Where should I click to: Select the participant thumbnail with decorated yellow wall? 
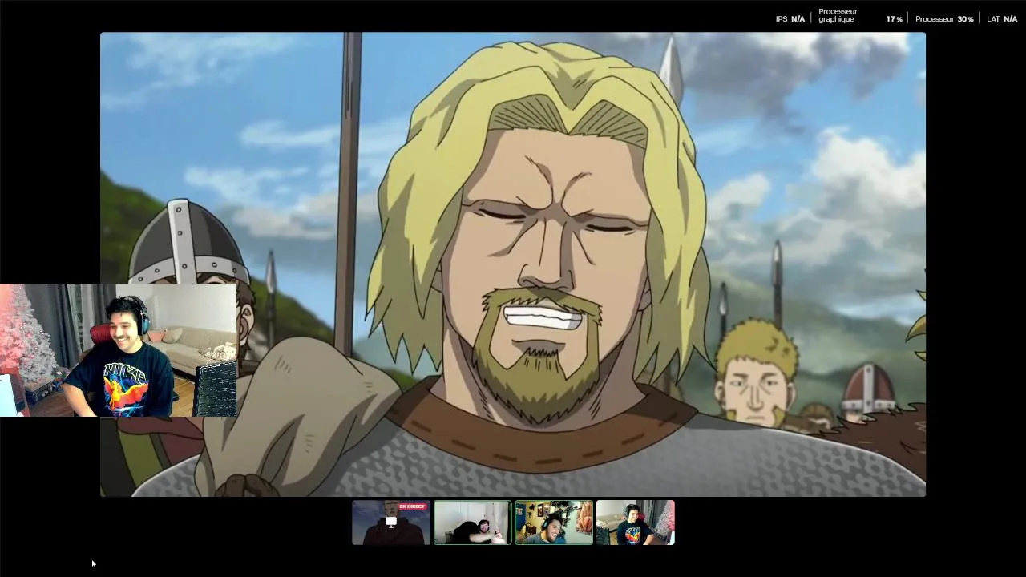(554, 523)
